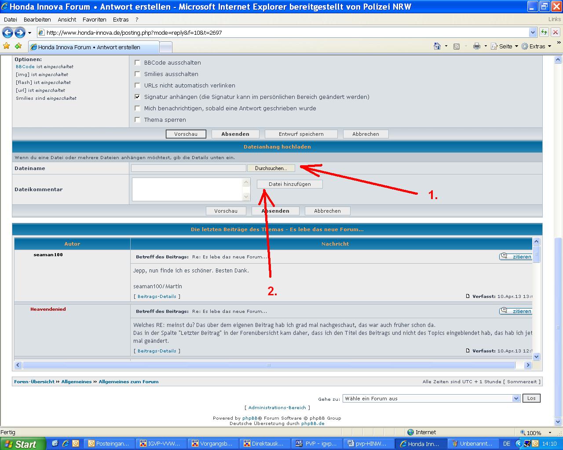Click the Durchsuchen... button
563x450 pixels.
pyautogui.click(x=271, y=168)
